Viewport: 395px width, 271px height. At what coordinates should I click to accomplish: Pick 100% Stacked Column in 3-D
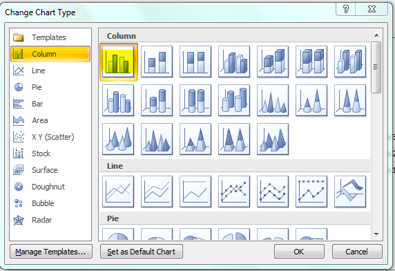tap(311, 62)
